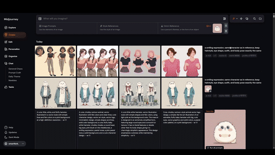The image size is (275, 155).
Task: Click the Describe label on hamster image
Action: (x=210, y=111)
